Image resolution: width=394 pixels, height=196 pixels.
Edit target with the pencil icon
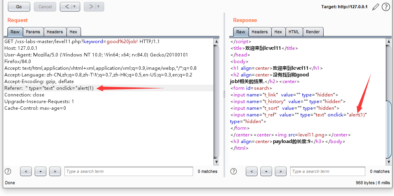pyautogui.click(x=376, y=7)
